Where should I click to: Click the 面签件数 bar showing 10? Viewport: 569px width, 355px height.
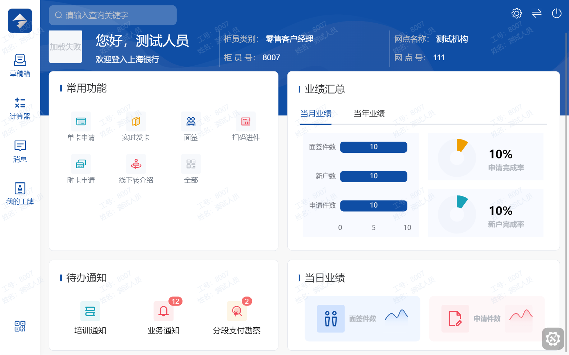[374, 147]
